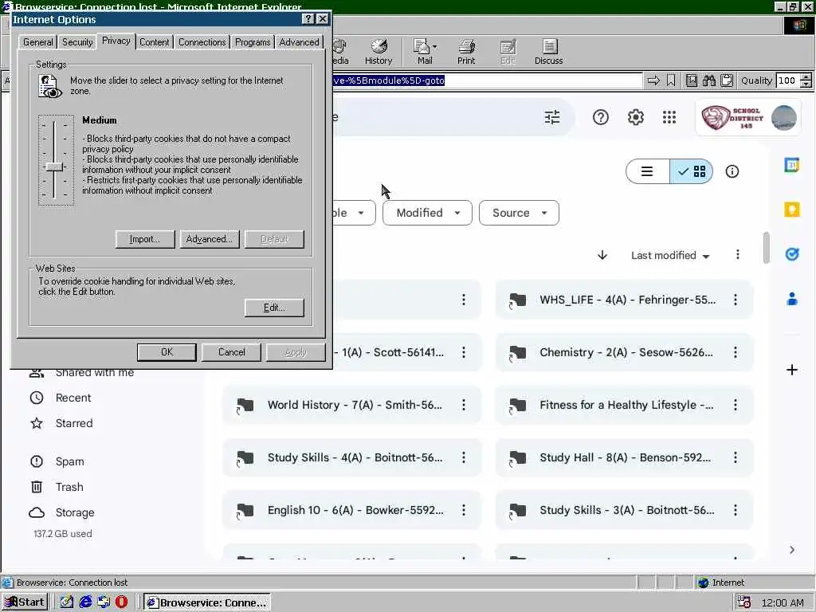
Task: Open Starred in Drive sidebar
Action: (x=74, y=423)
